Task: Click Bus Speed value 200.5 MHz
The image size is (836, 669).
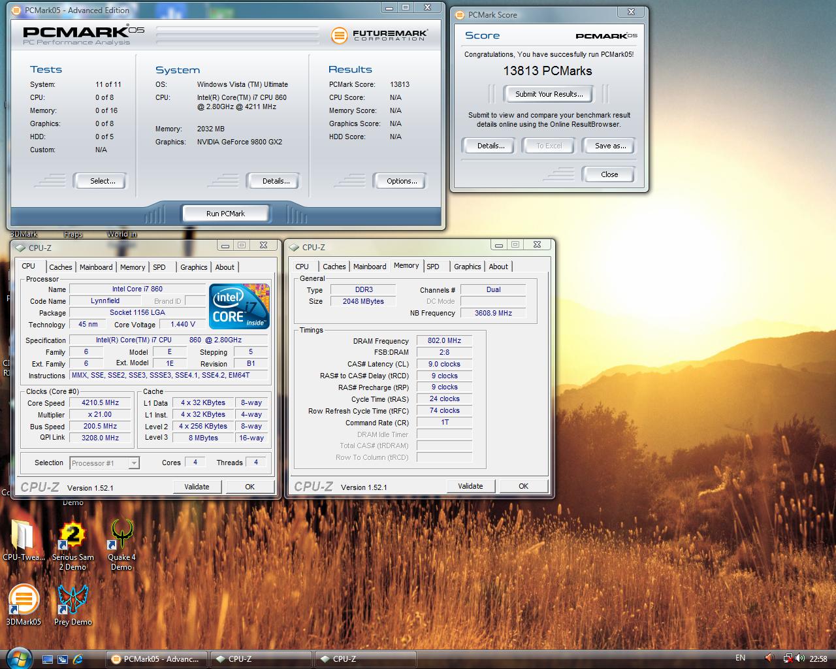Action: coord(100,427)
